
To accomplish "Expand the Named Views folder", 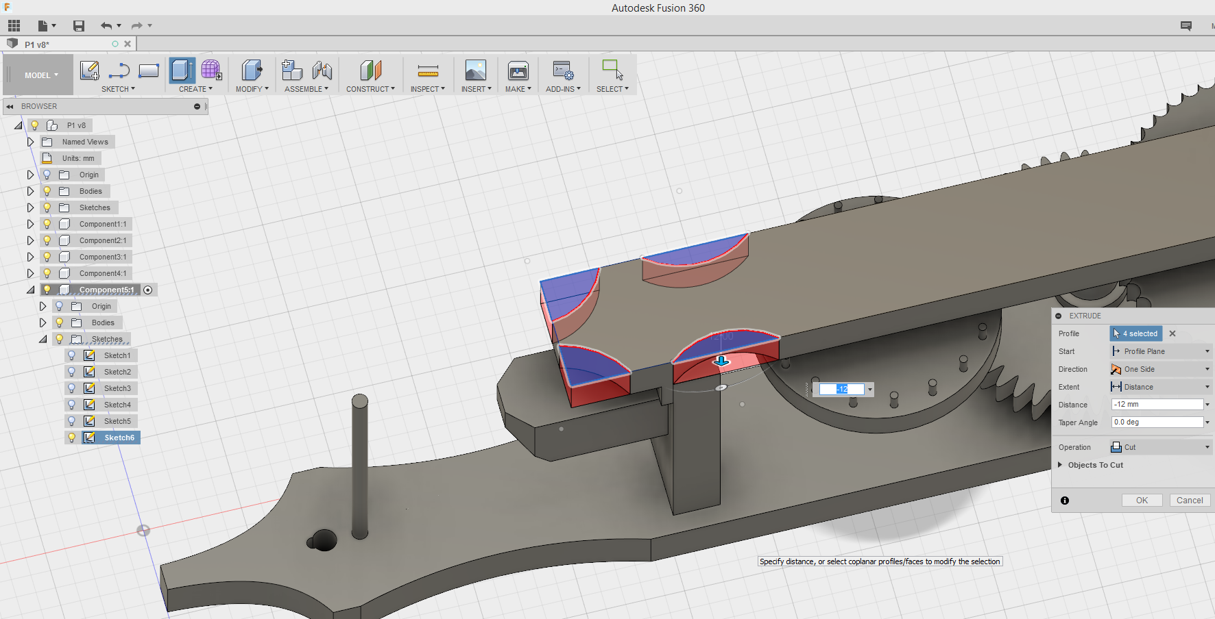I will (30, 142).
